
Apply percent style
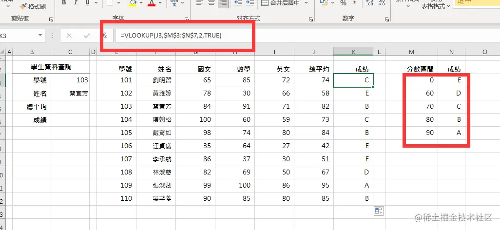344,2
